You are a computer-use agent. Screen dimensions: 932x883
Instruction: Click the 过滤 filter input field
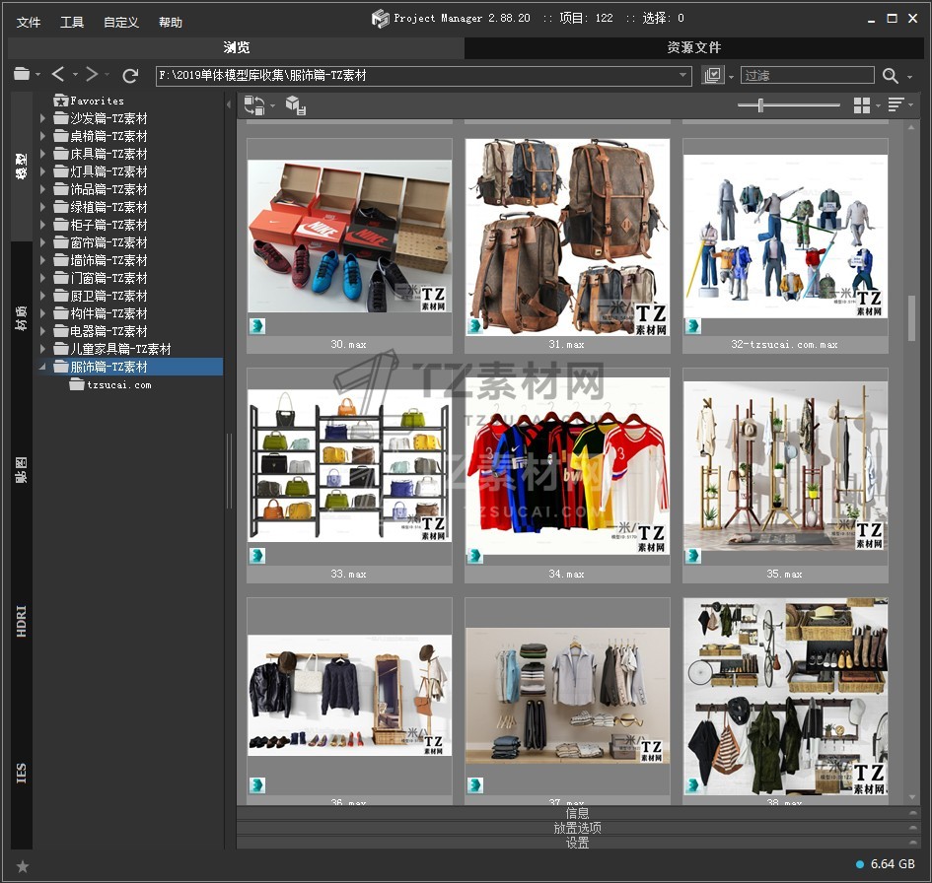[807, 75]
